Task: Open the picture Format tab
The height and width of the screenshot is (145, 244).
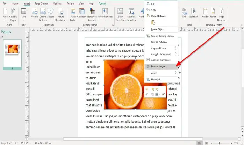Action: (x=102, y=3)
